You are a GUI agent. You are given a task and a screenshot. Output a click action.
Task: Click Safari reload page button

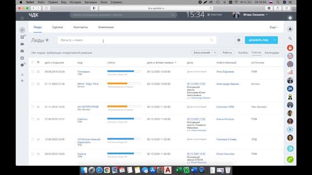pos(211,8)
